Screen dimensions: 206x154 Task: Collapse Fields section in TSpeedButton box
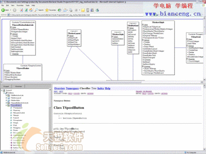pyautogui.click(x=5, y=70)
